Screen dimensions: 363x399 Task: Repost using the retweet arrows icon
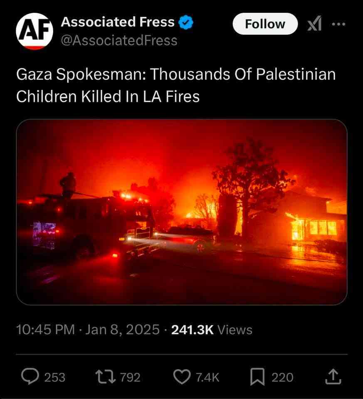[105, 377]
